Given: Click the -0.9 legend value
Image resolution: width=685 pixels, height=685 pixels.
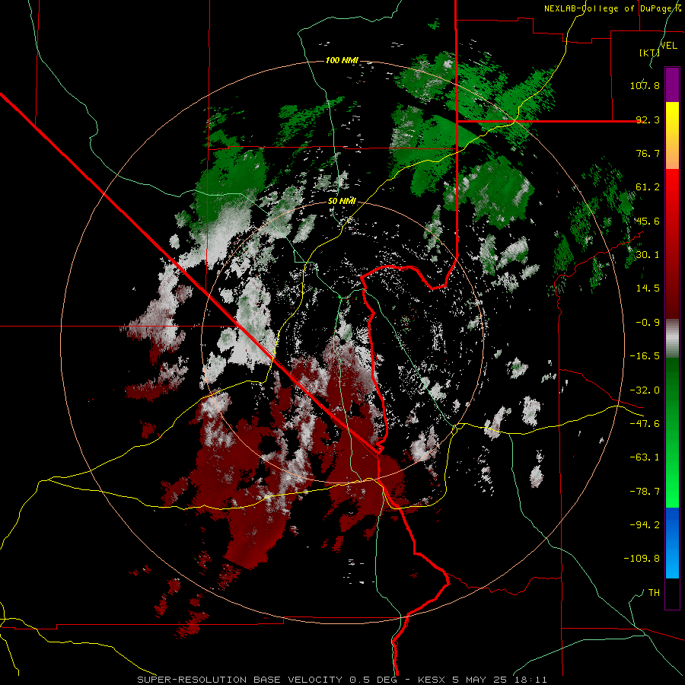Looking at the screenshot, I should [648, 323].
